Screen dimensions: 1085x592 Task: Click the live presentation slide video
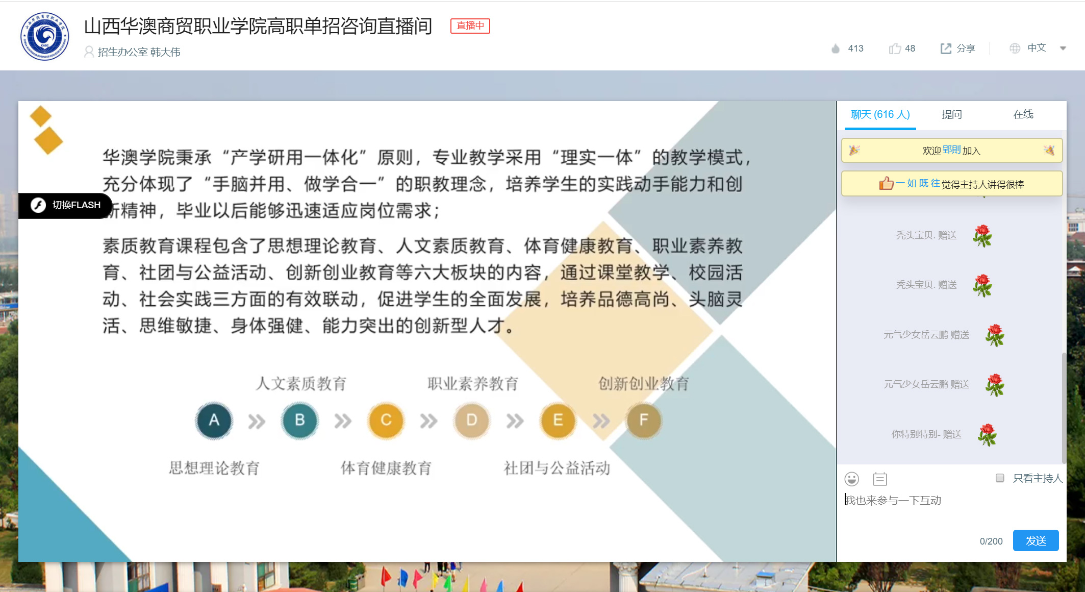(x=427, y=332)
